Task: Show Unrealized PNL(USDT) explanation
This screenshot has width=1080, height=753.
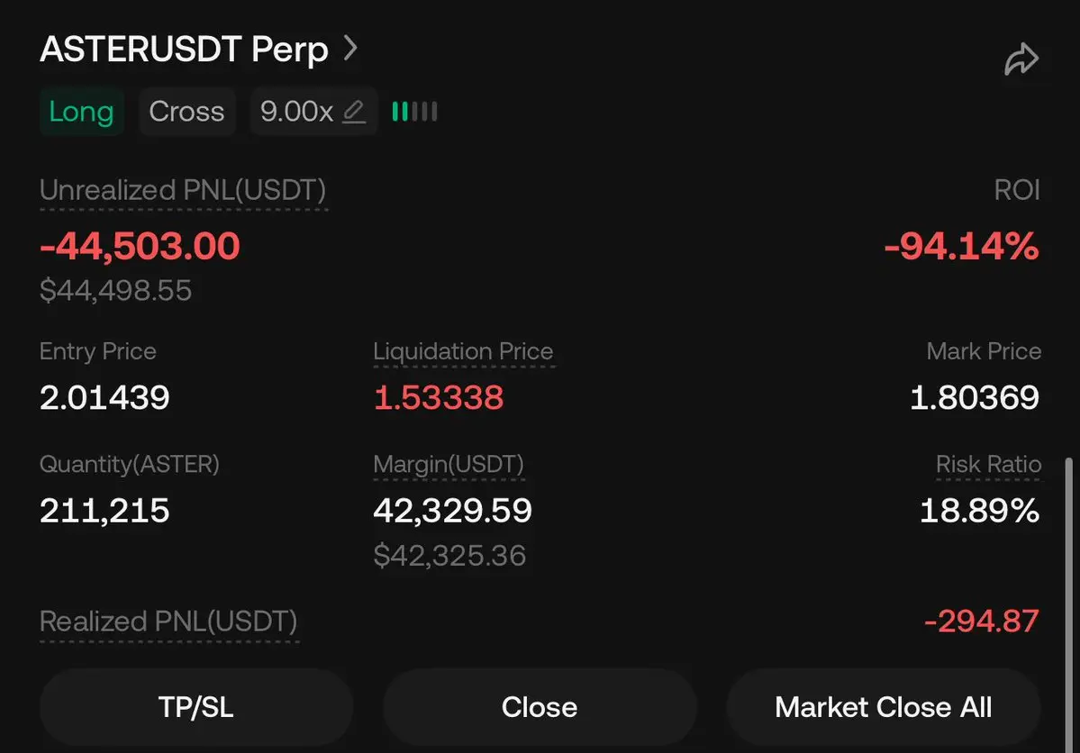Action: [183, 190]
